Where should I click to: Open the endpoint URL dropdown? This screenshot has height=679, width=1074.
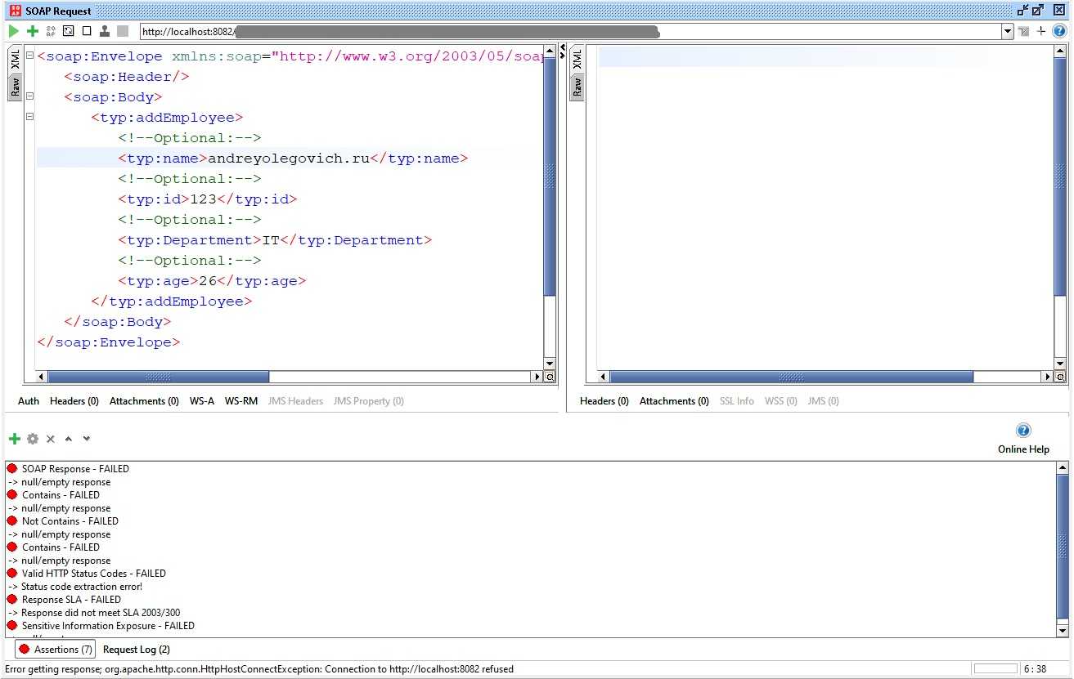point(1008,31)
